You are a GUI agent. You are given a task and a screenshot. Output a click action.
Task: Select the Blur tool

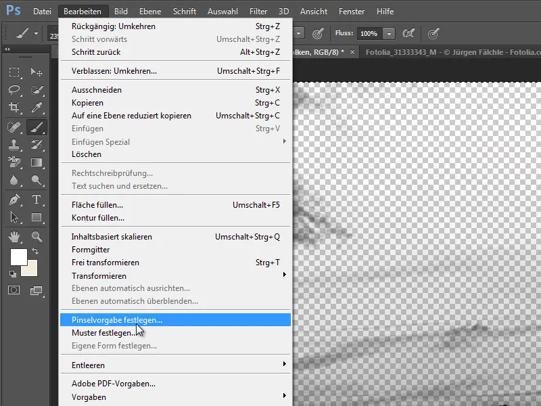point(14,180)
